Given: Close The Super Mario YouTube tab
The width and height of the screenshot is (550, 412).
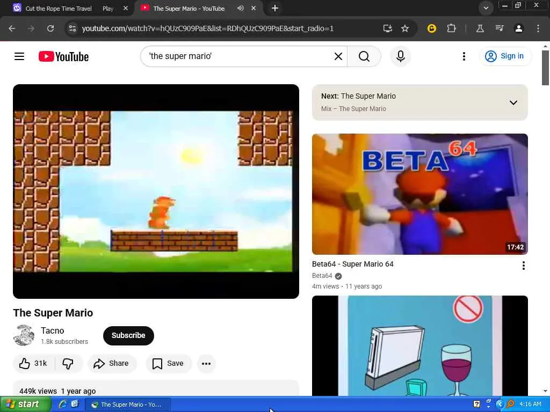Looking at the screenshot, I should [x=254, y=8].
